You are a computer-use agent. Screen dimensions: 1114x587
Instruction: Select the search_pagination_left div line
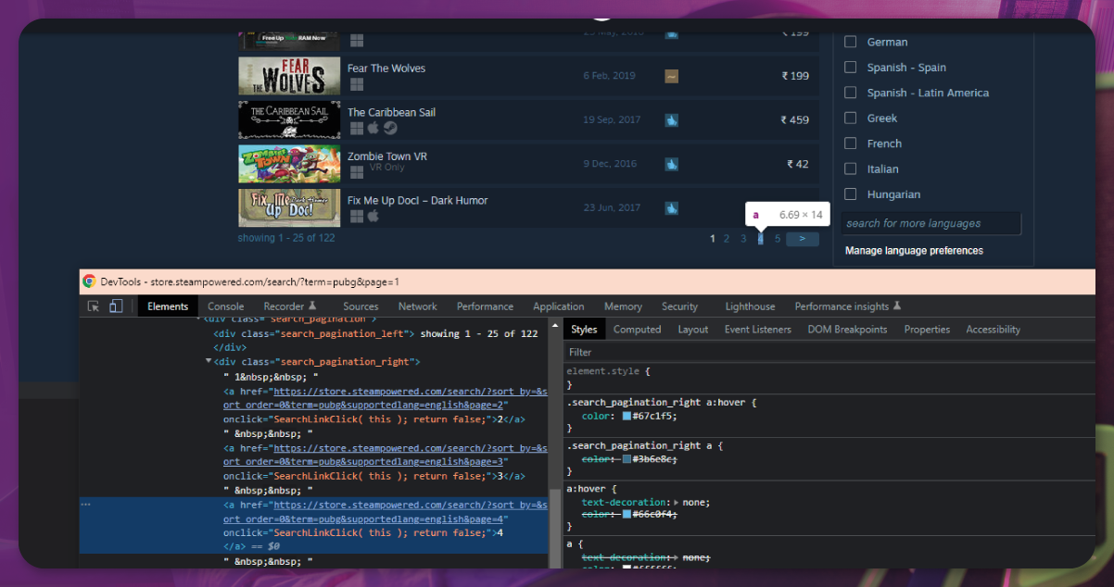pyautogui.click(x=375, y=333)
